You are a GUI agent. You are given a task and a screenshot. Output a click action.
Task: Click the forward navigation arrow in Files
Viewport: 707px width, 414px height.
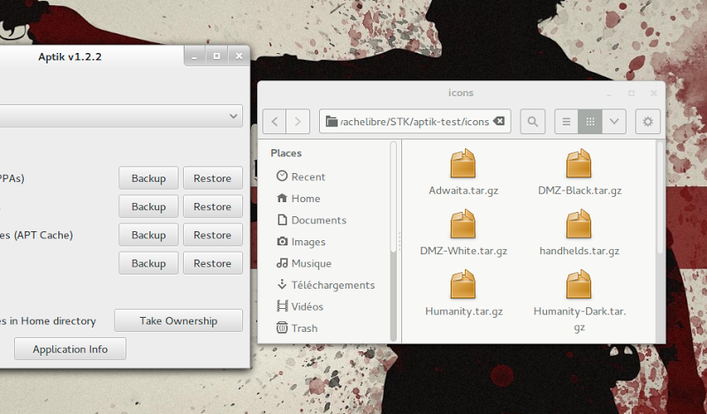click(x=299, y=122)
